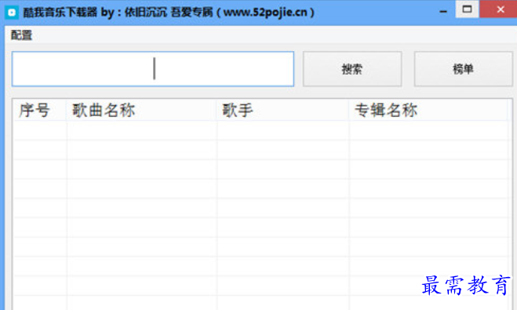The width and height of the screenshot is (517, 310).
Task: Close the music downloader window
Action: pyautogui.click(x=500, y=9)
